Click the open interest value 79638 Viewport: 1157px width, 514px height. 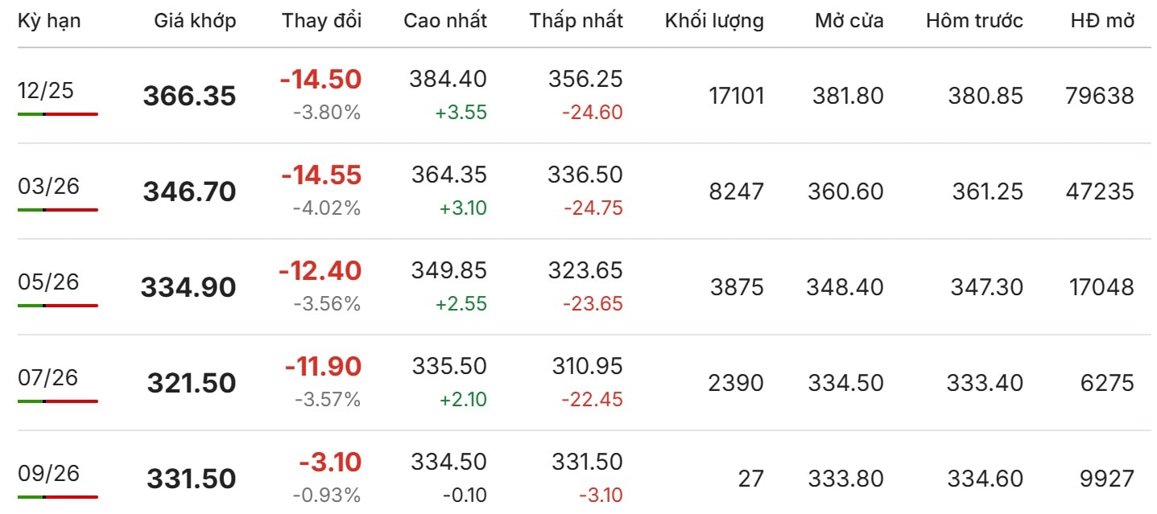click(1099, 96)
